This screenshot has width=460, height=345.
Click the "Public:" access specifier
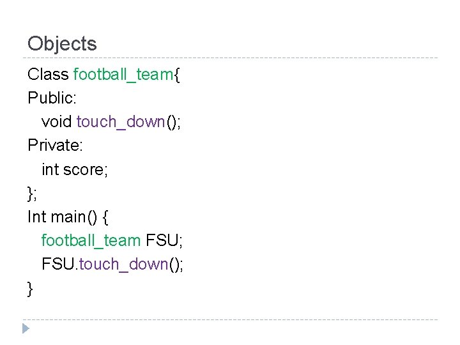coord(52,98)
